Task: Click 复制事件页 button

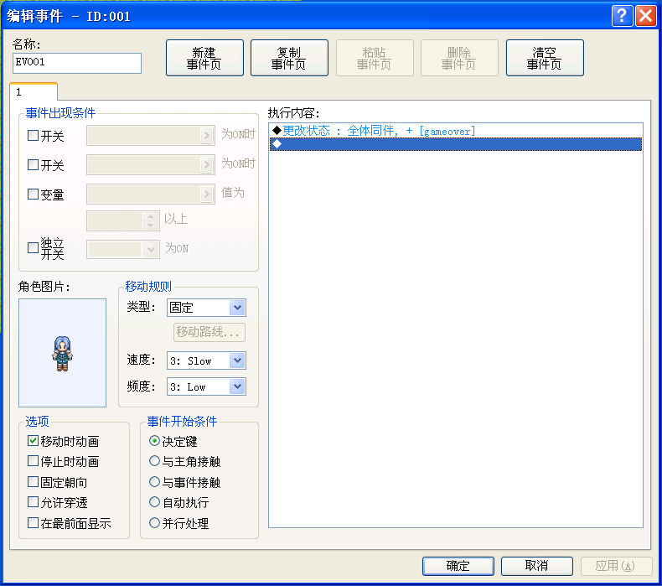Action: click(x=289, y=58)
